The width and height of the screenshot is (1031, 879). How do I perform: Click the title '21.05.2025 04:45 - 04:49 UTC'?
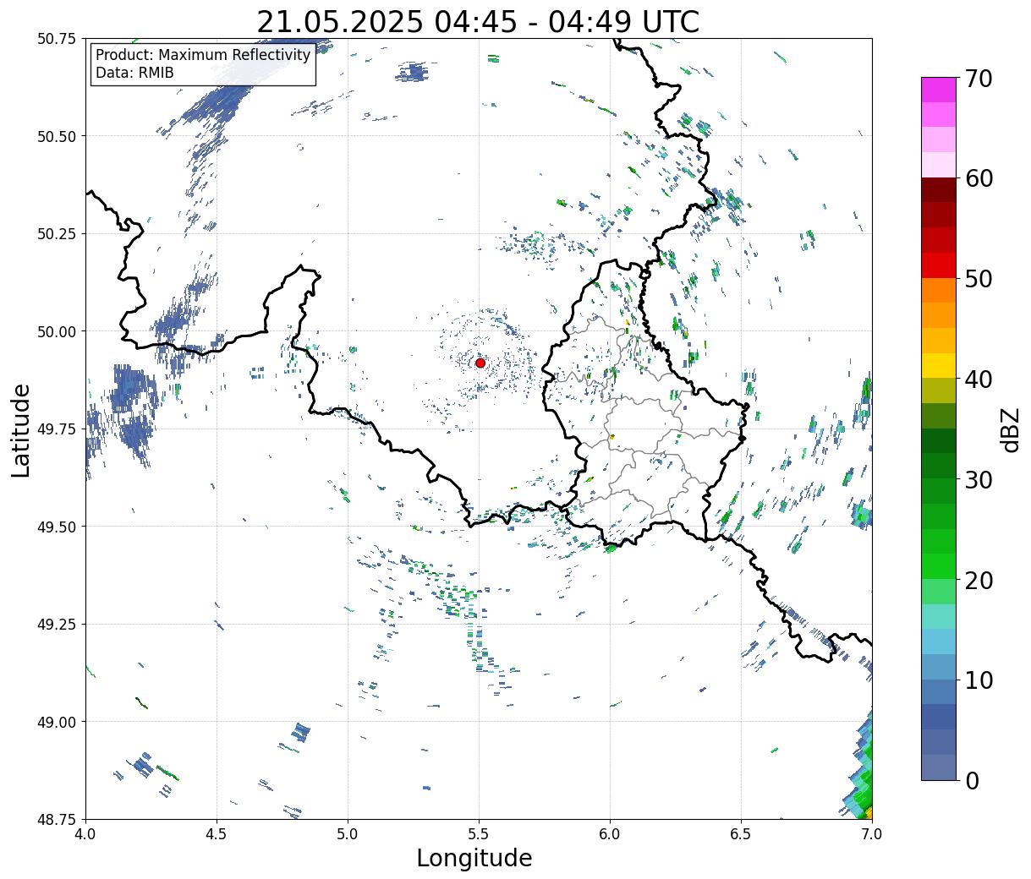point(478,21)
